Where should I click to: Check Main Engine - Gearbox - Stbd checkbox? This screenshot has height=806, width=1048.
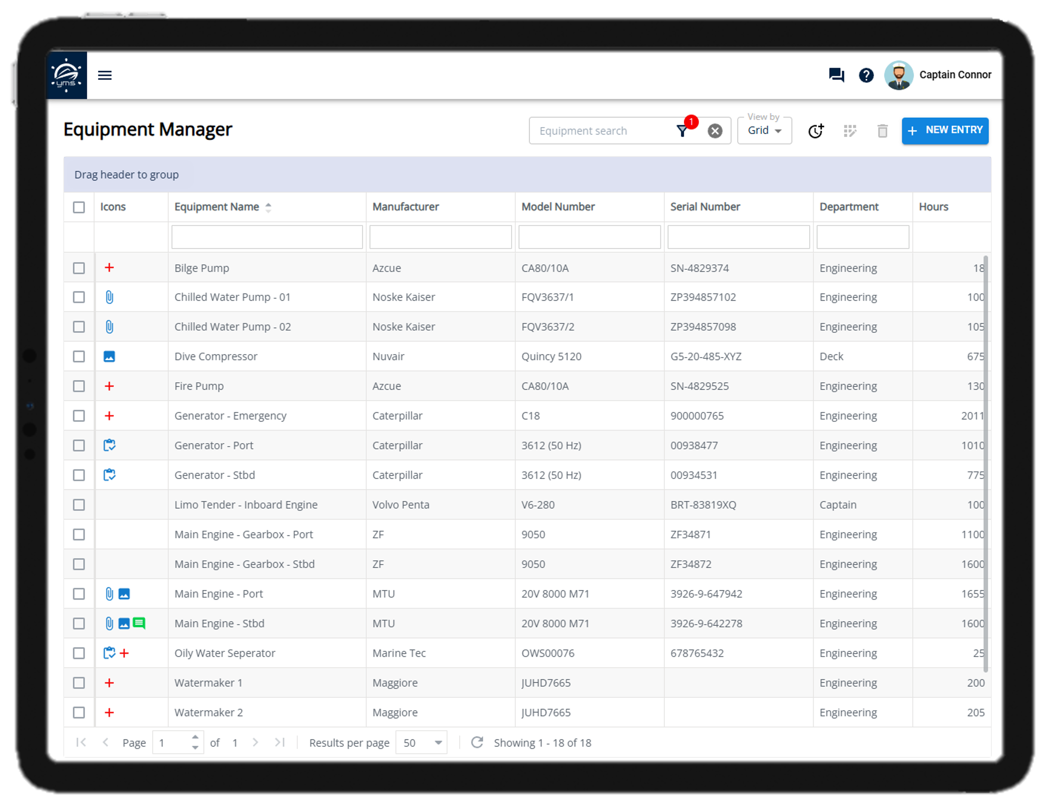point(79,565)
